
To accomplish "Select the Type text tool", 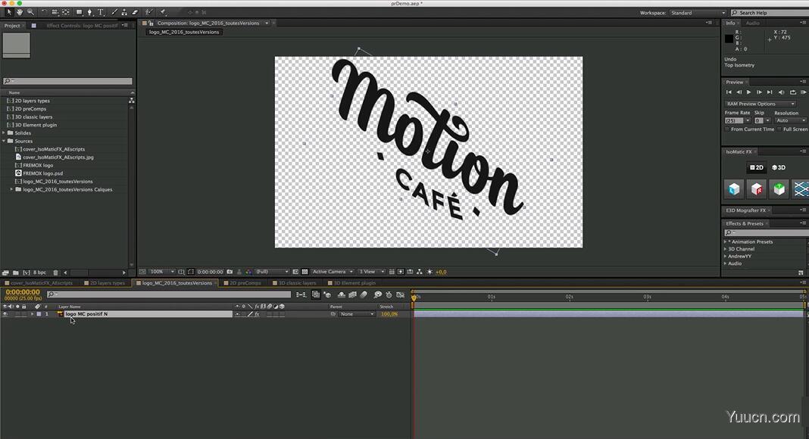I will point(101,12).
